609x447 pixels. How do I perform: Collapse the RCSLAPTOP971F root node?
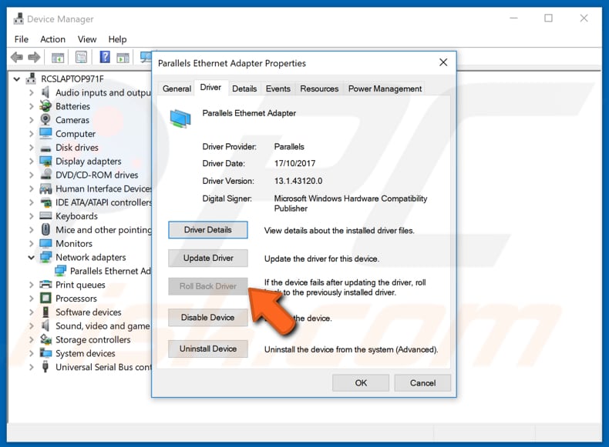coord(17,79)
